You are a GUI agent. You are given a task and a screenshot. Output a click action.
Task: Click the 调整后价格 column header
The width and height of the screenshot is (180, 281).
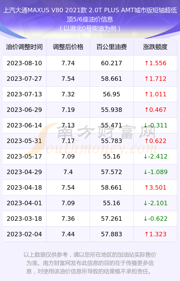pyautogui.click(x=68, y=47)
